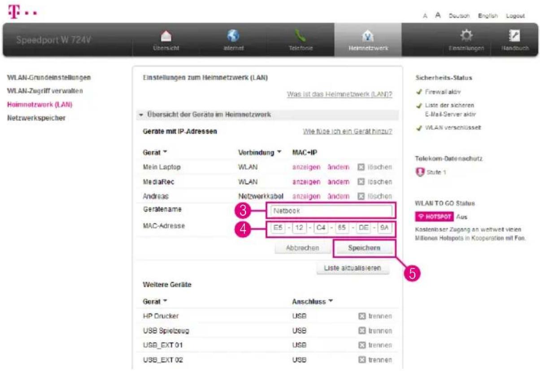
Task: Click anzeigen for Mein Laptop
Action: [x=306, y=167]
